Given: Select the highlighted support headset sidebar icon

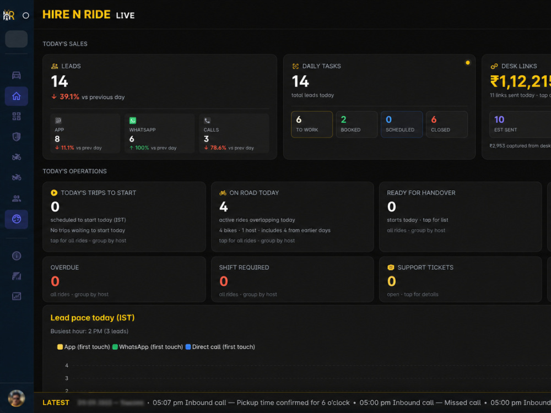Looking at the screenshot, I should (16, 219).
